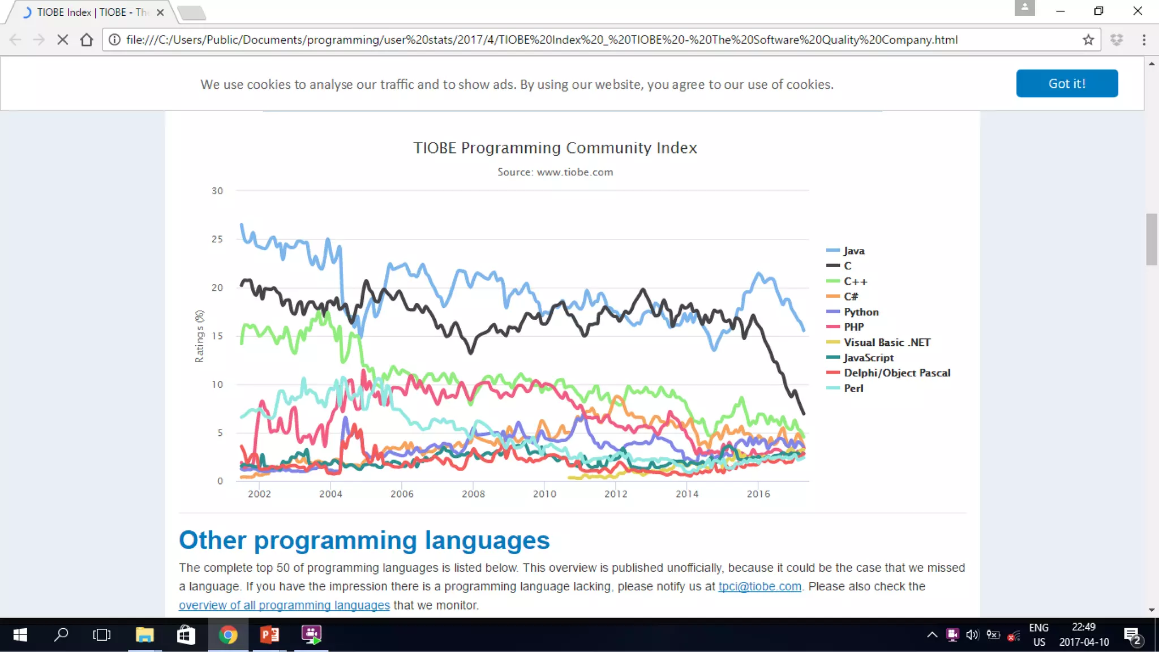This screenshot has width=1159, height=652.
Task: Switch to Chrome on the taskbar
Action: [227, 635]
